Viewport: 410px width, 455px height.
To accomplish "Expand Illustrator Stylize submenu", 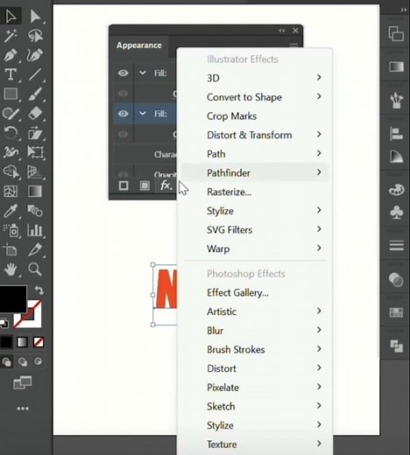I will pyautogui.click(x=255, y=211).
